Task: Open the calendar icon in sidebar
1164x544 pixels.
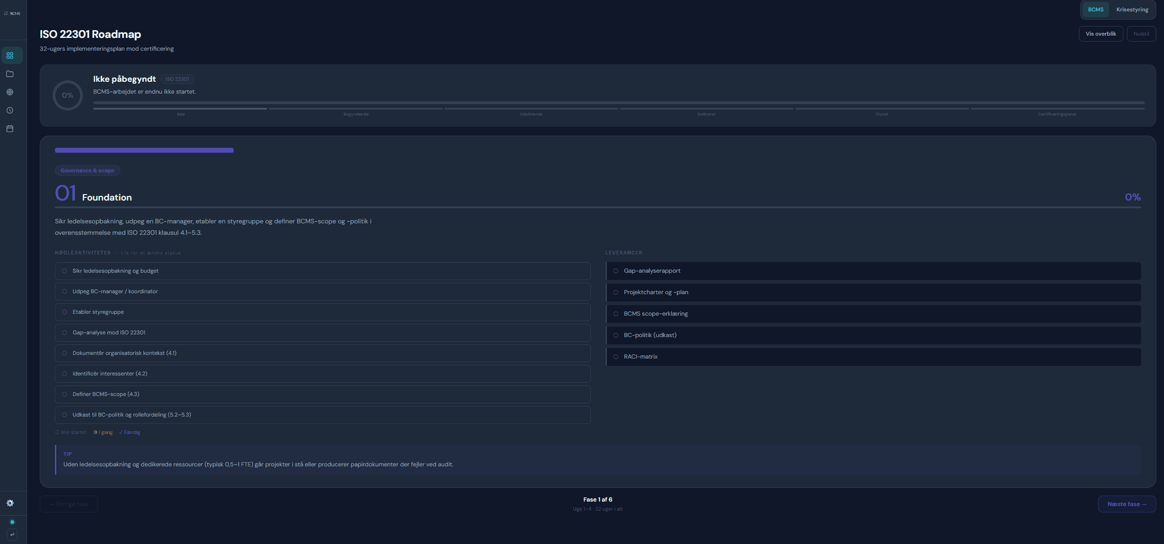Action: (10, 129)
